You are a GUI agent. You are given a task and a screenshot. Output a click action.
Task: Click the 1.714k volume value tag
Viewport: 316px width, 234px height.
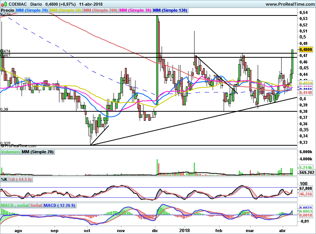pos(306,168)
